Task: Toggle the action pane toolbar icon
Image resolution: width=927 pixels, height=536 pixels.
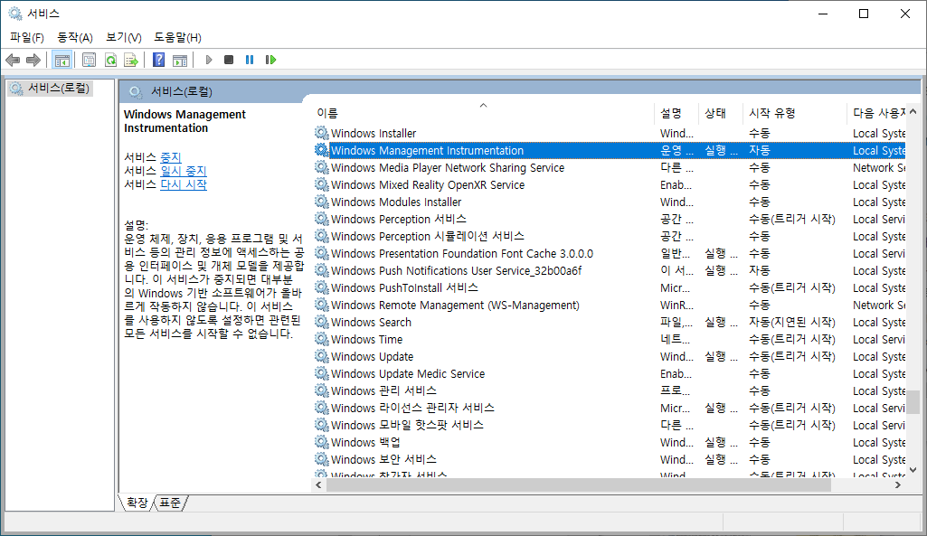Action: 180,60
